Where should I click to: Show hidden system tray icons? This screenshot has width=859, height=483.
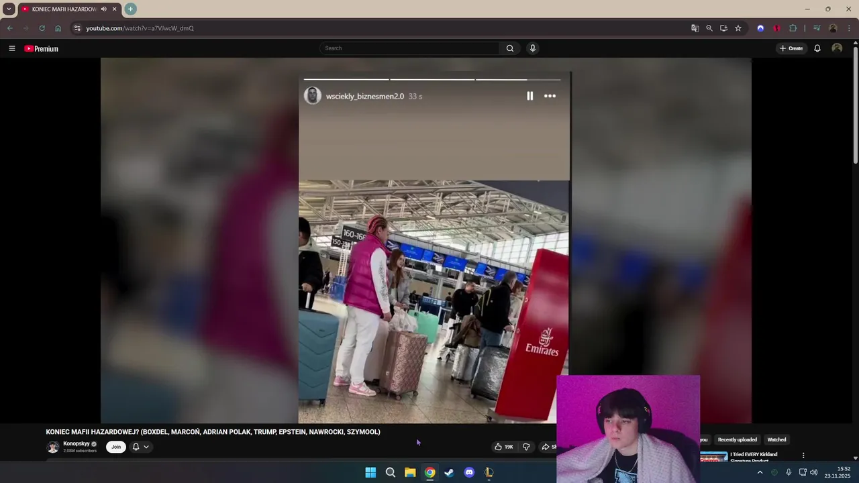click(x=760, y=472)
